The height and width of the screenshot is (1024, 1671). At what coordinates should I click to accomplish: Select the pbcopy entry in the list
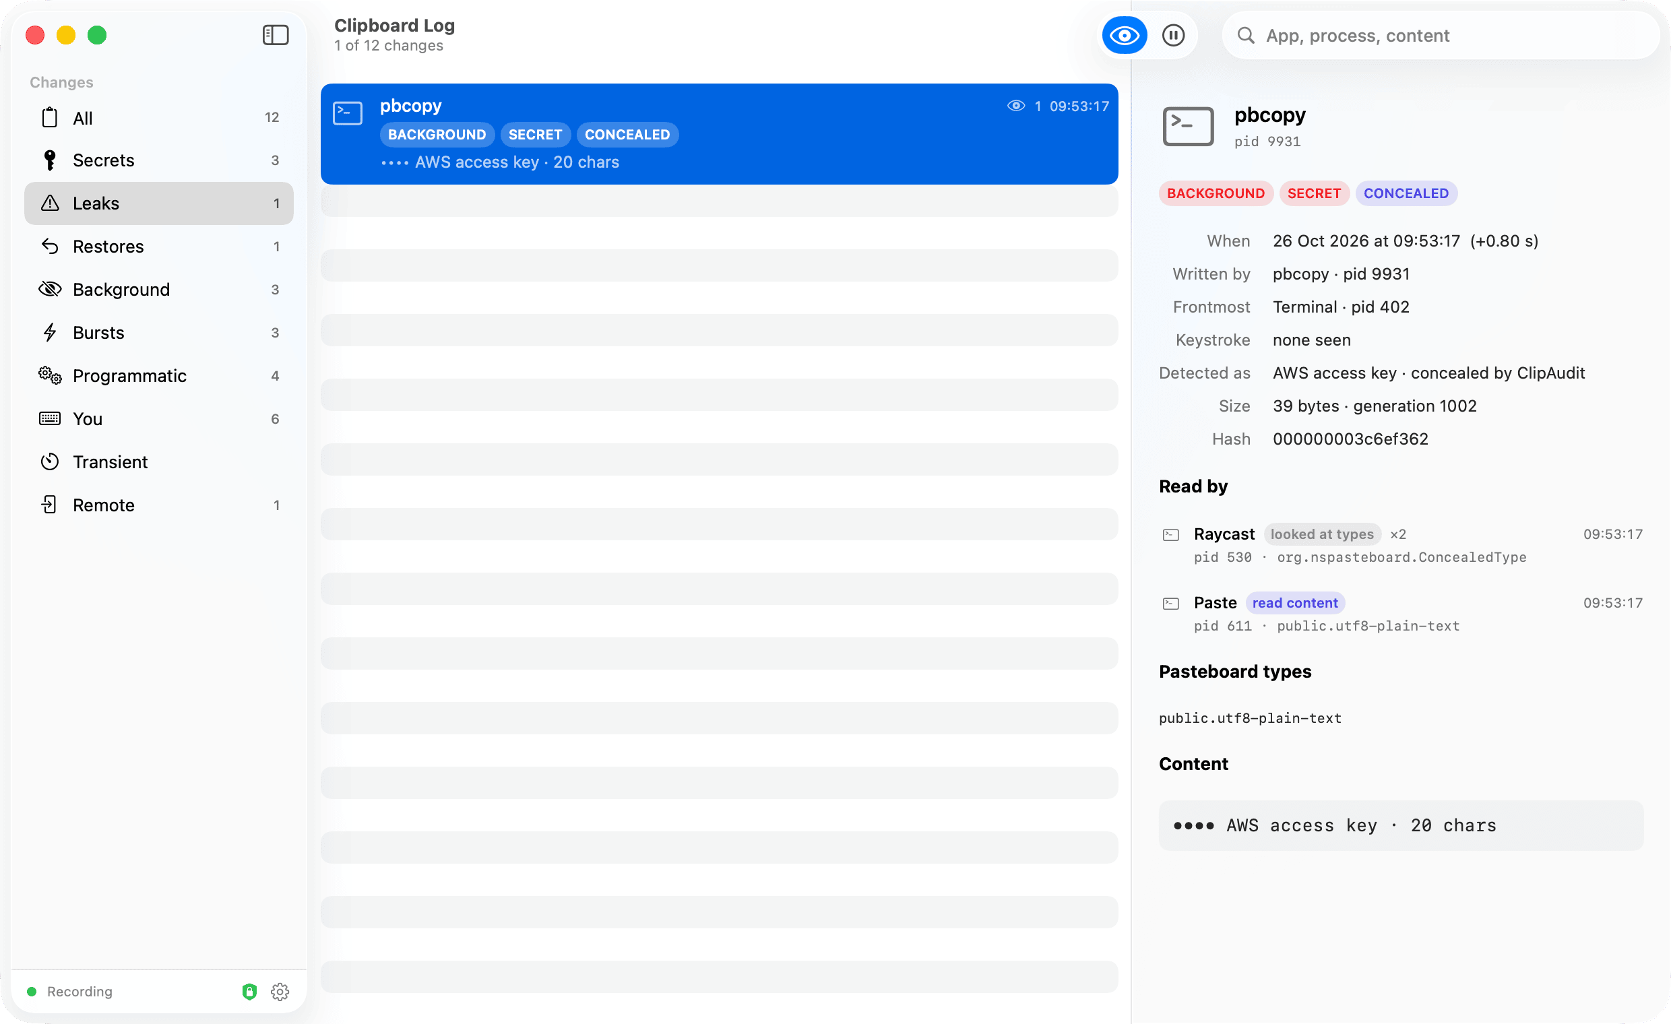tap(719, 134)
